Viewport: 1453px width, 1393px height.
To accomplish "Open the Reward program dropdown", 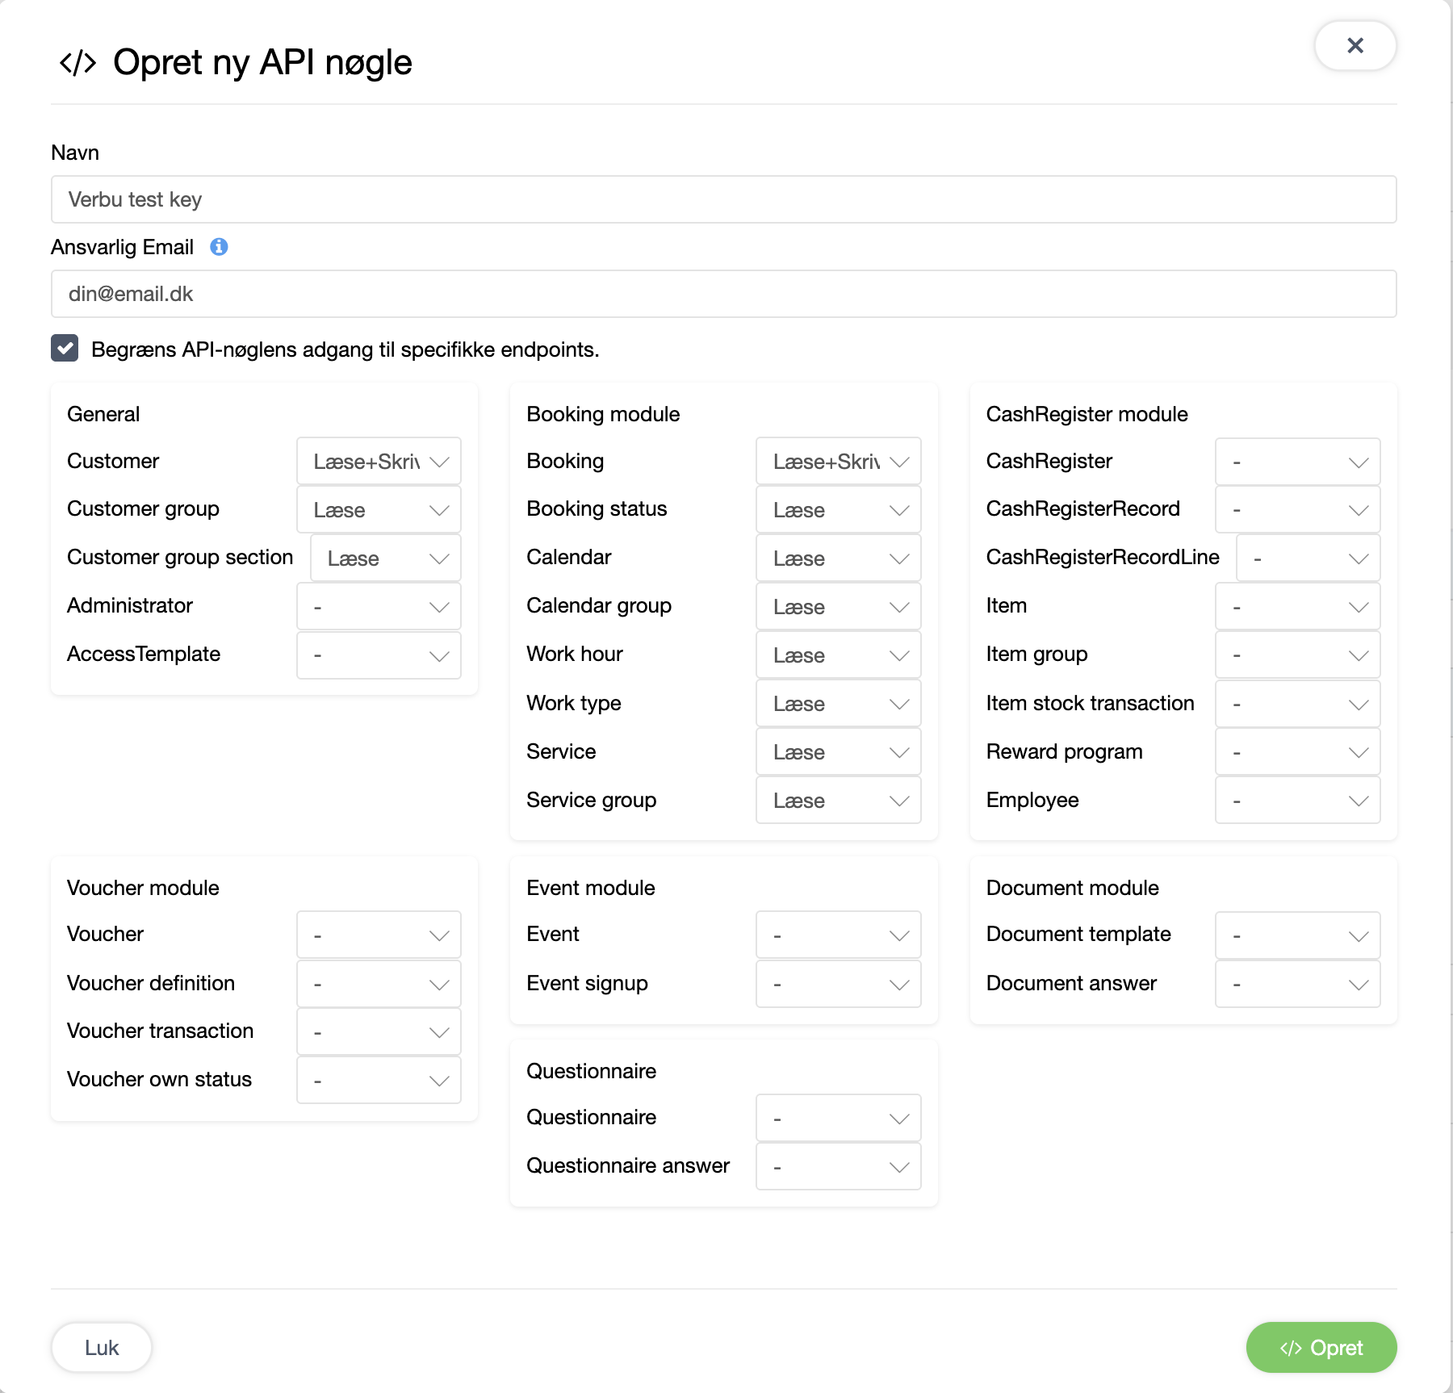I will point(1298,752).
